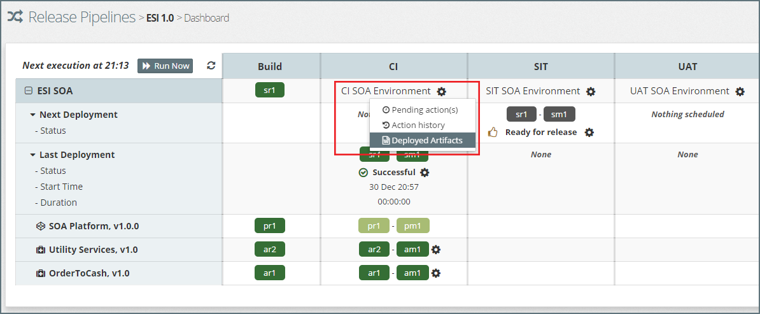
Task: Click the refresh icon beside Run Now
Action: coord(211,66)
